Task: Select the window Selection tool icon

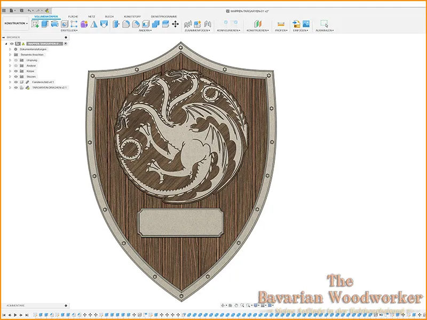Action: pyautogui.click(x=324, y=24)
